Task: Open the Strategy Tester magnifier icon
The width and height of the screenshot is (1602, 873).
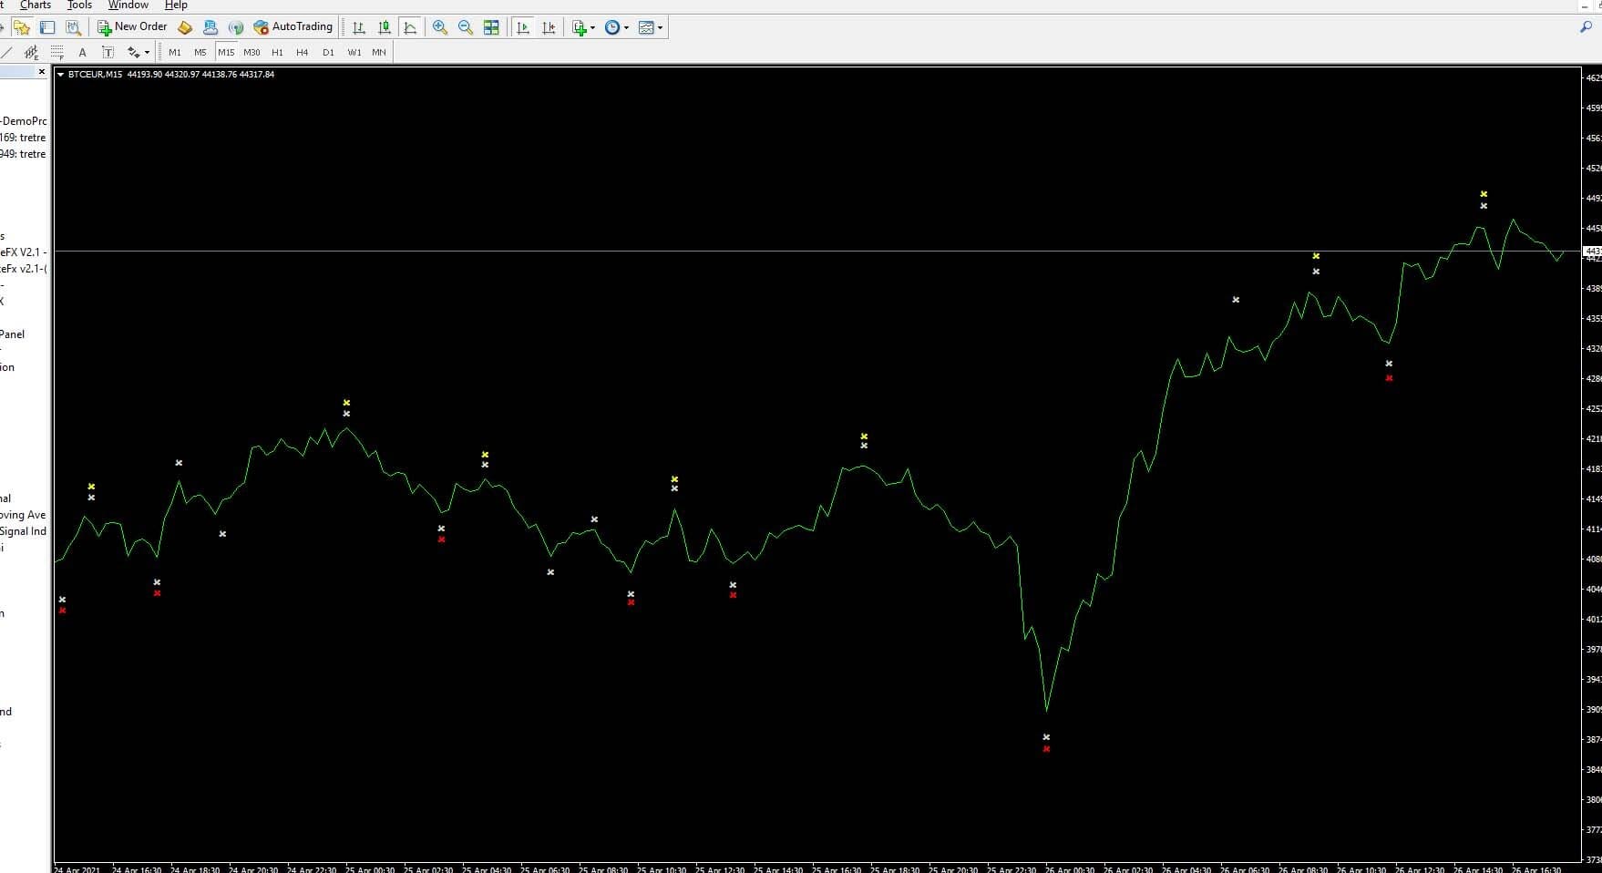Action: (x=73, y=27)
